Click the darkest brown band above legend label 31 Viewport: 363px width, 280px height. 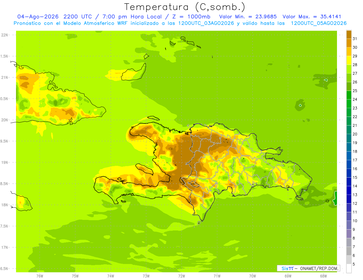349,34
